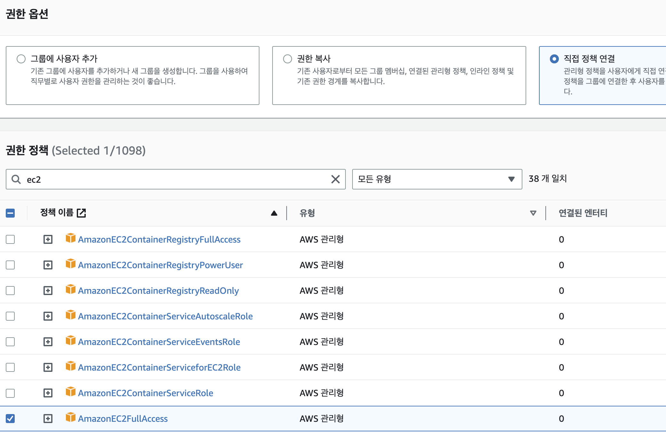666x432 pixels.
Task: Open the 모든 유형 type filter dropdown
Action: (437, 179)
